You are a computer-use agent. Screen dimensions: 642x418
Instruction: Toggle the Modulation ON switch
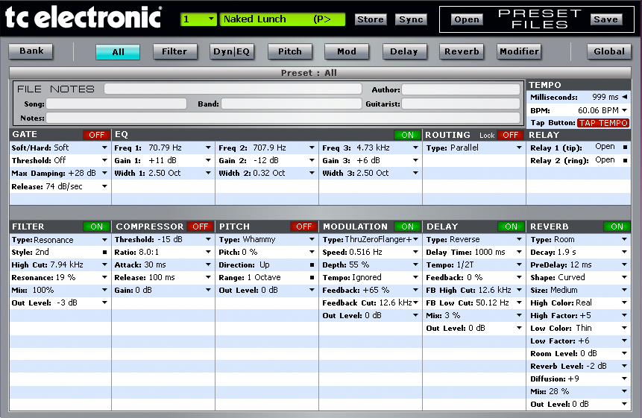click(407, 227)
